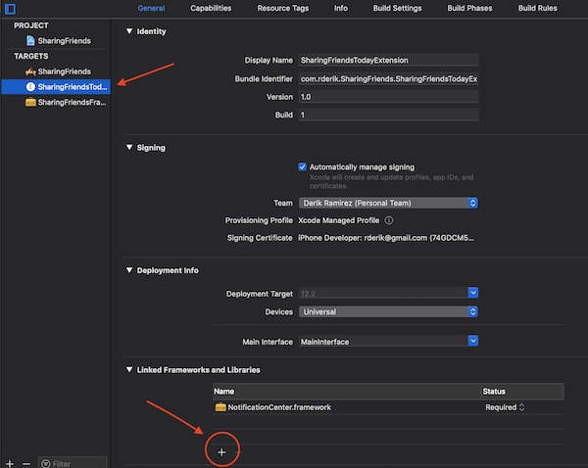Click the Xcode Managed Profile text
588x468 pixels.
[x=339, y=220]
